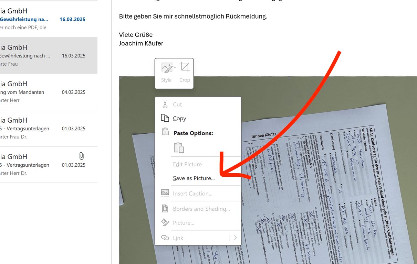Click the Edit Picture menu entry
This screenshot has height=264, width=417.
(187, 164)
